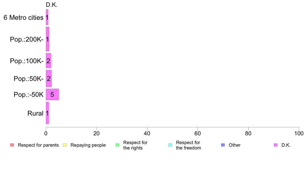
Task: Click the red Respect for parents legend swatch
Action: [x=12, y=145]
